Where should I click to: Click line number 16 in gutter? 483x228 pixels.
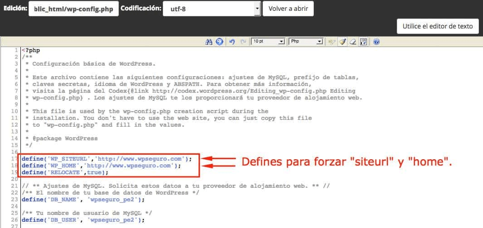(15, 152)
